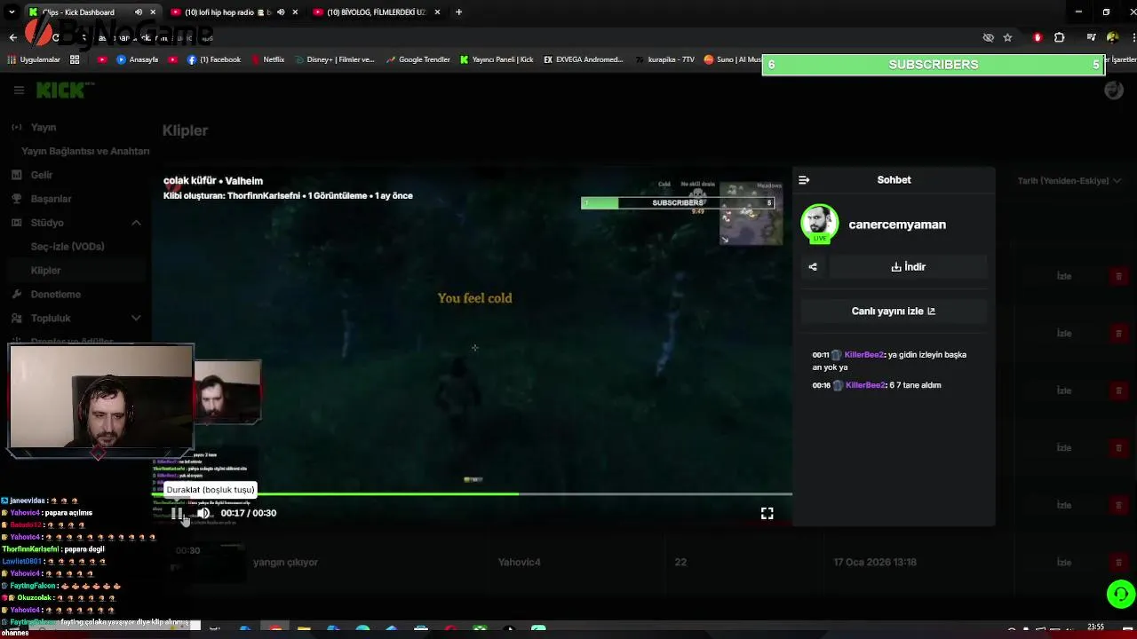Open the Chrome profile avatar
1137x639 pixels.
[1112, 37]
